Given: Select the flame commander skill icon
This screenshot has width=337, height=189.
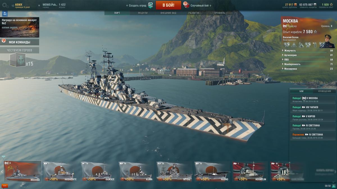Looking at the screenshot, I should [301, 45].
